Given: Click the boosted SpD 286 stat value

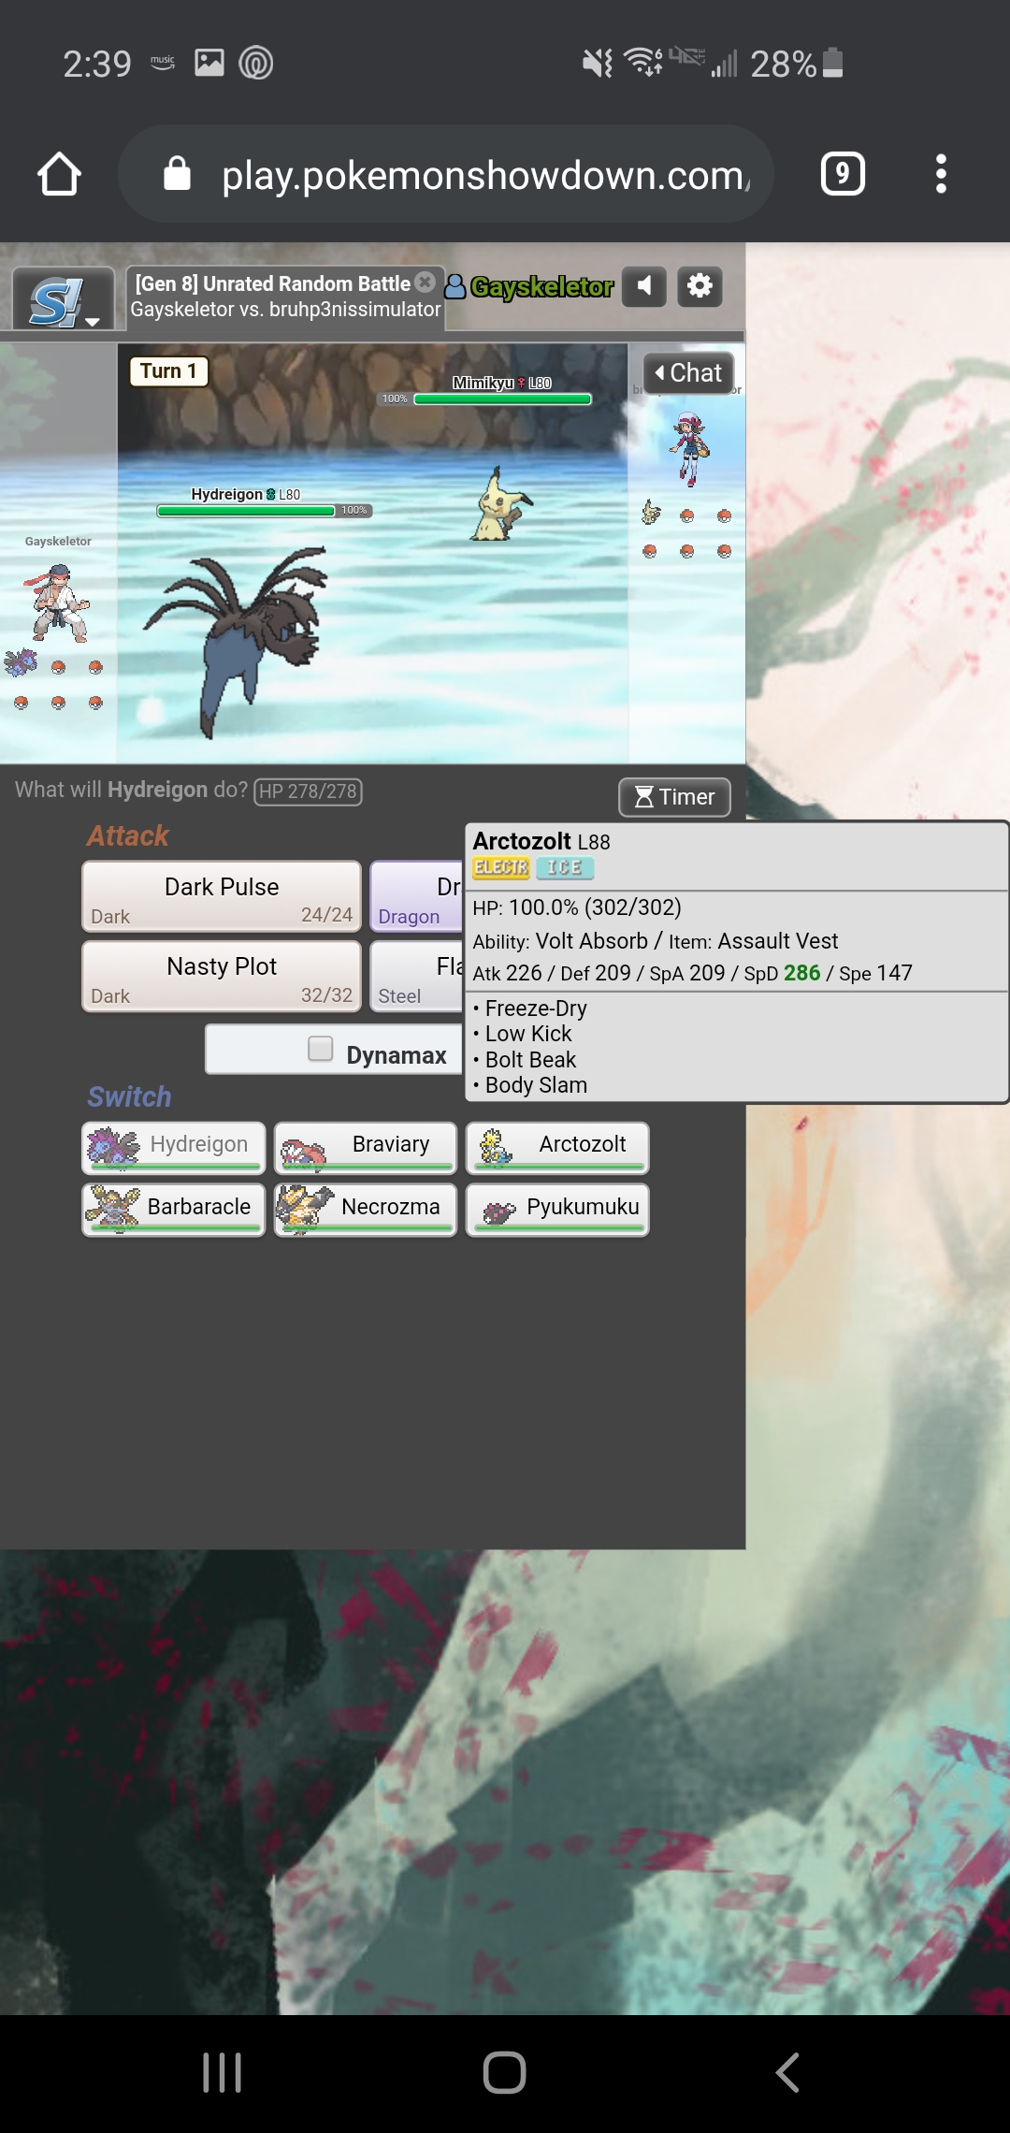Looking at the screenshot, I should pyautogui.click(x=801, y=973).
